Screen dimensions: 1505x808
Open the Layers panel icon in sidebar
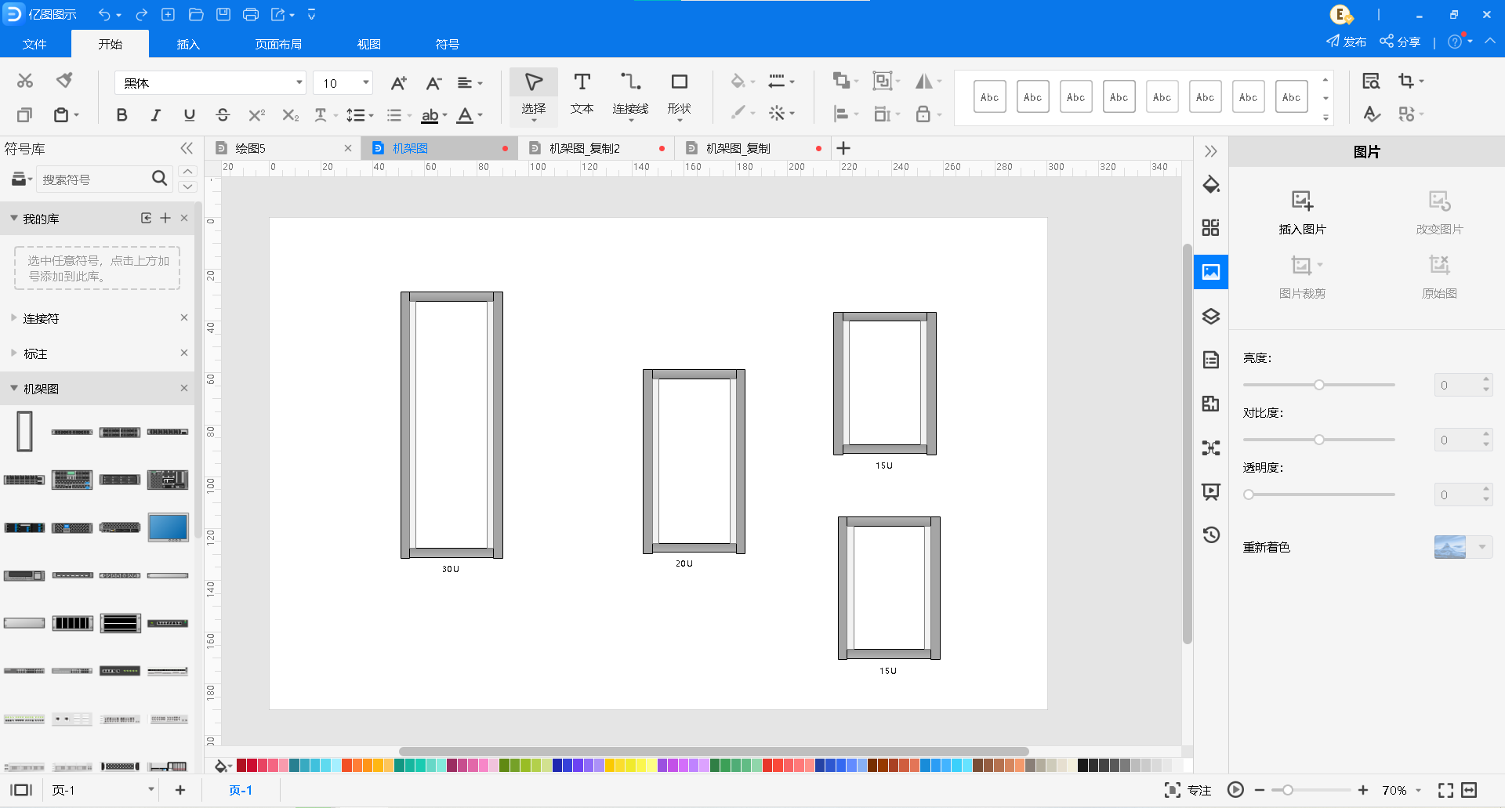pyautogui.click(x=1211, y=316)
